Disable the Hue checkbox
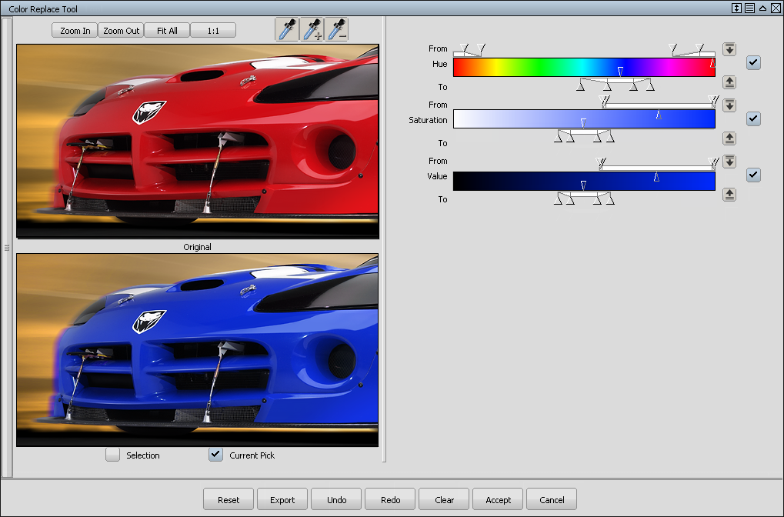Image resolution: width=784 pixels, height=517 pixels. (754, 63)
